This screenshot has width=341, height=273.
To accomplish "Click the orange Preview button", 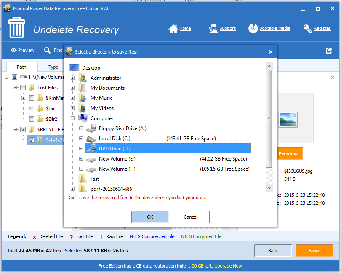I will 290,154.
